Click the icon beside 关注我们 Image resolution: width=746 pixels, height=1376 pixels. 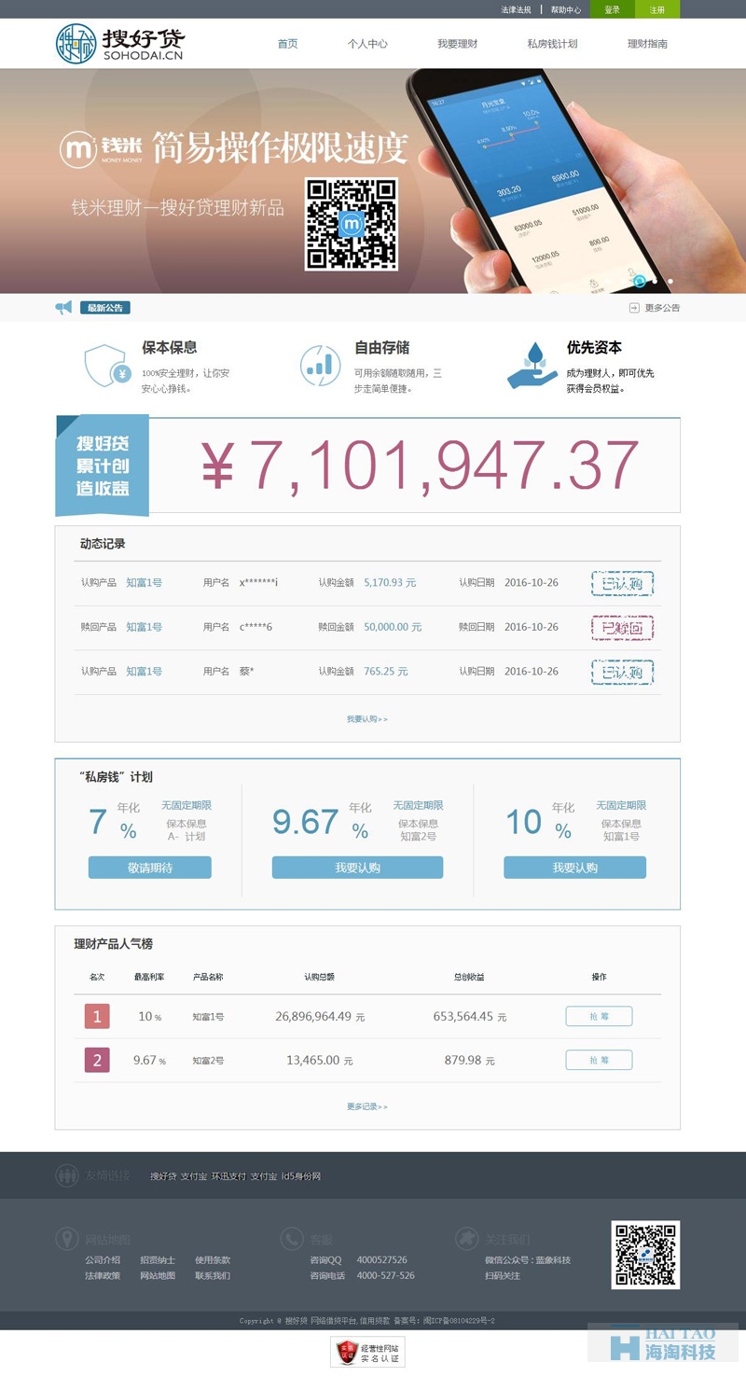[x=466, y=1239]
